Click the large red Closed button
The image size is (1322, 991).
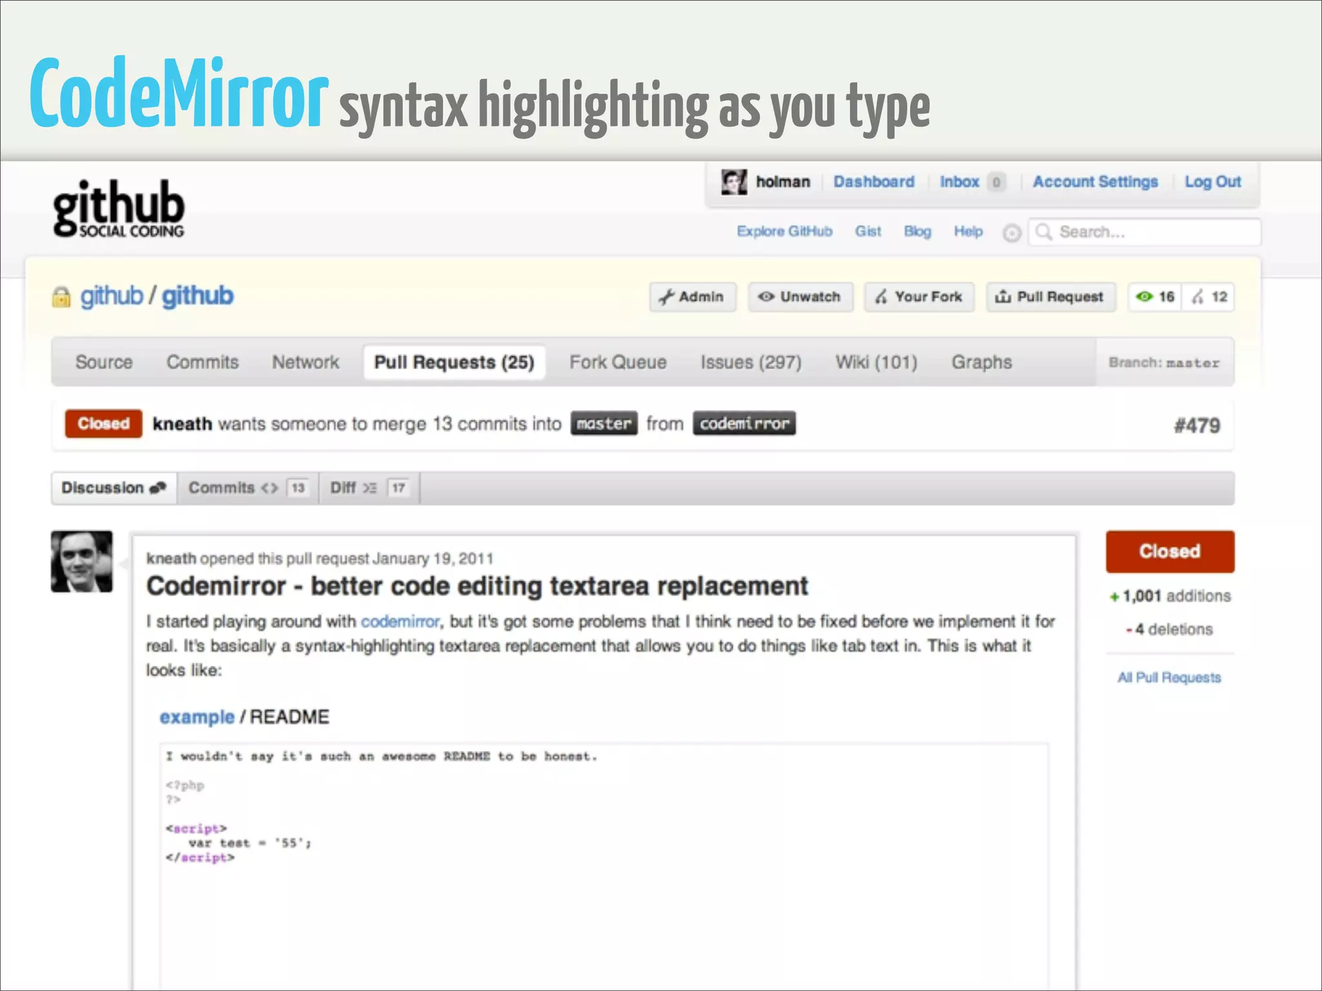coord(1170,552)
